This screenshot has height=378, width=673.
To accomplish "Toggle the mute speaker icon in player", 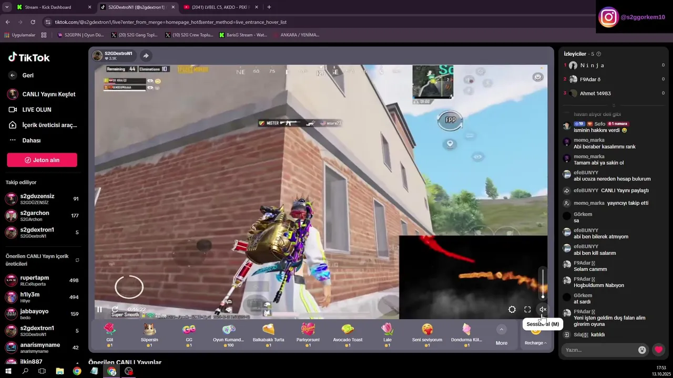I will pyautogui.click(x=543, y=310).
